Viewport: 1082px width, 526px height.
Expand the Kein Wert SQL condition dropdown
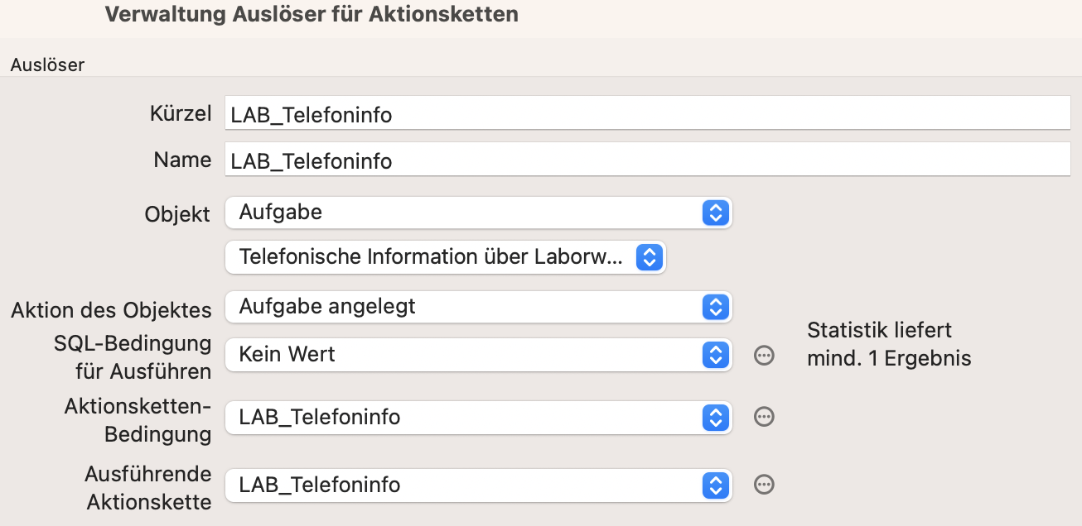(479, 355)
